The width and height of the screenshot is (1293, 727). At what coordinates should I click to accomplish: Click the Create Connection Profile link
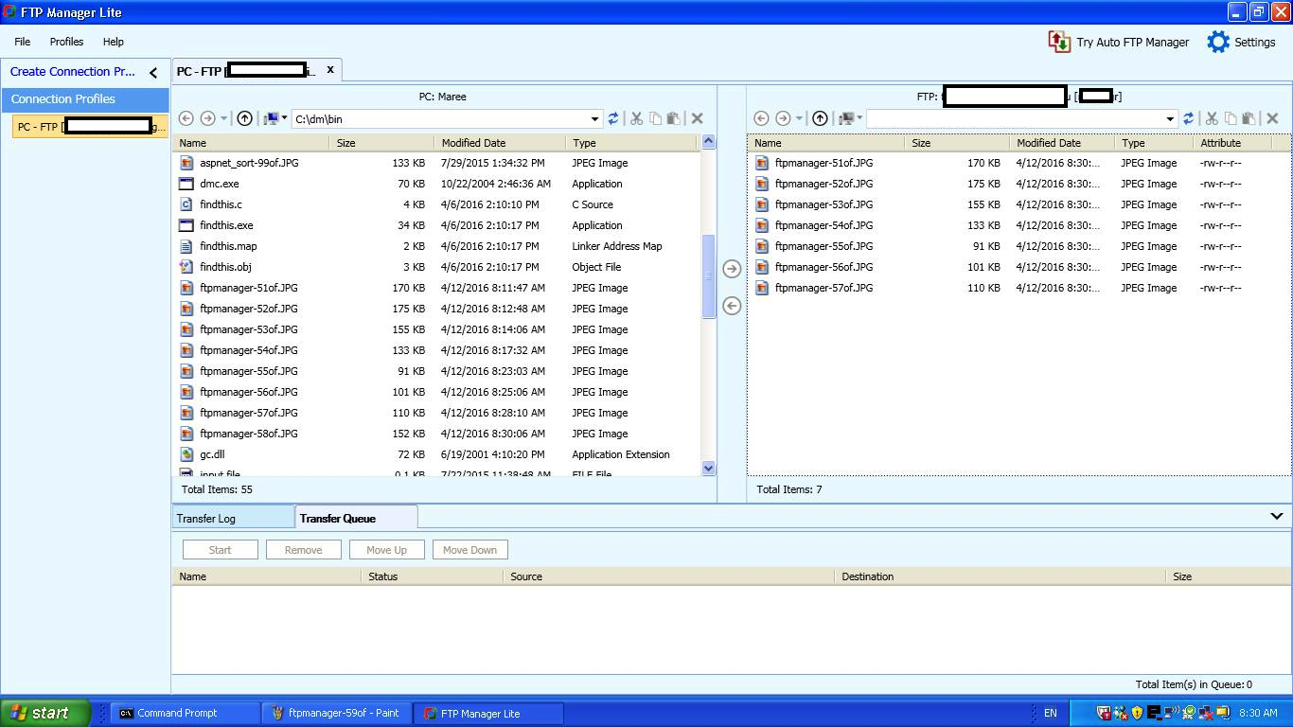pos(72,71)
